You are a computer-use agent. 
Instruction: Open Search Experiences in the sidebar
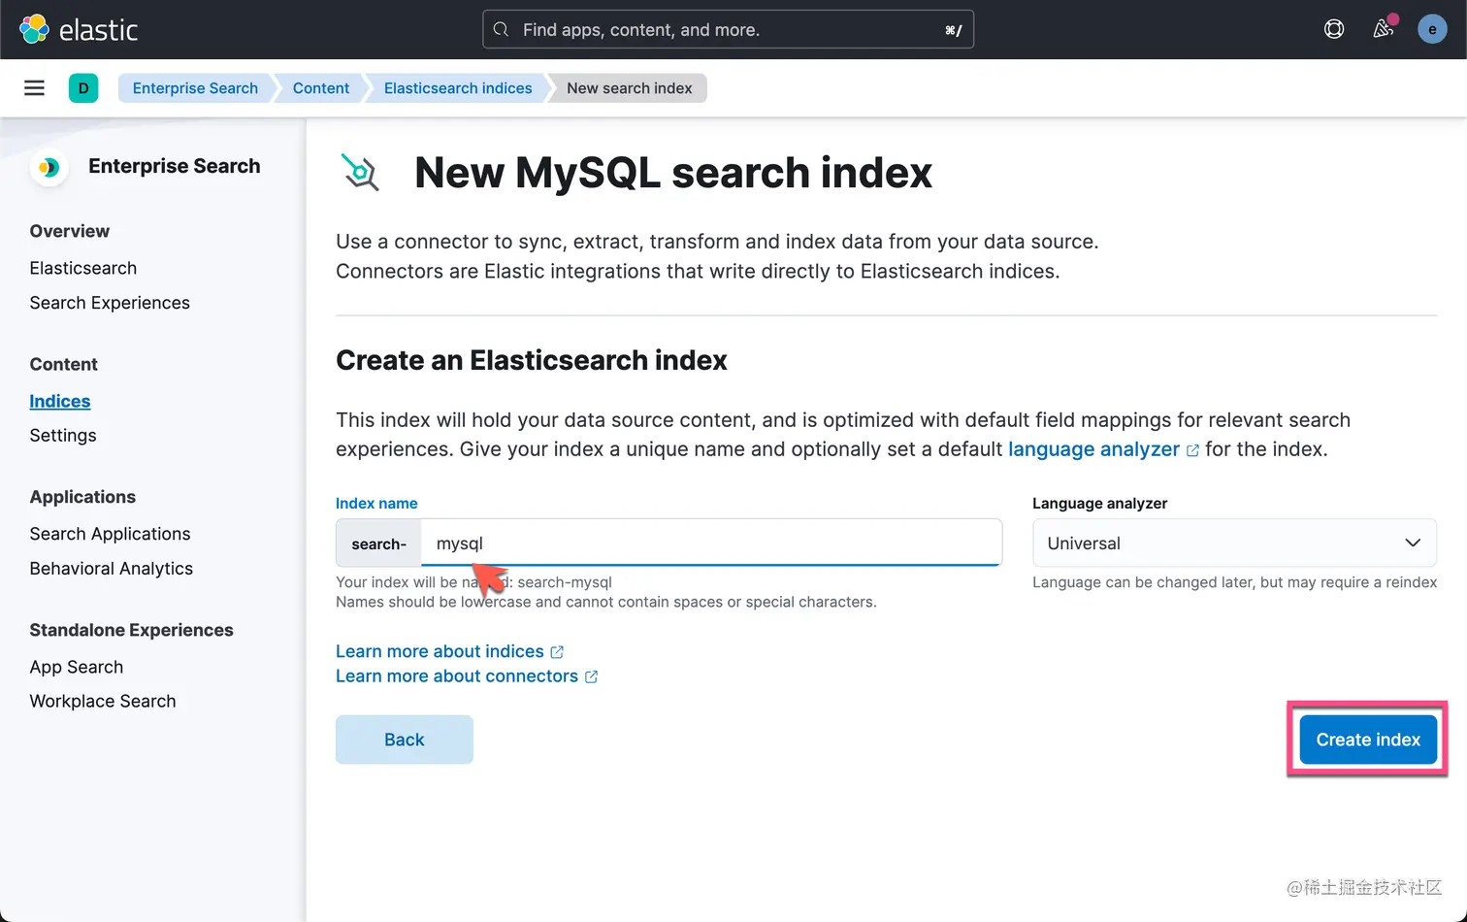click(110, 303)
